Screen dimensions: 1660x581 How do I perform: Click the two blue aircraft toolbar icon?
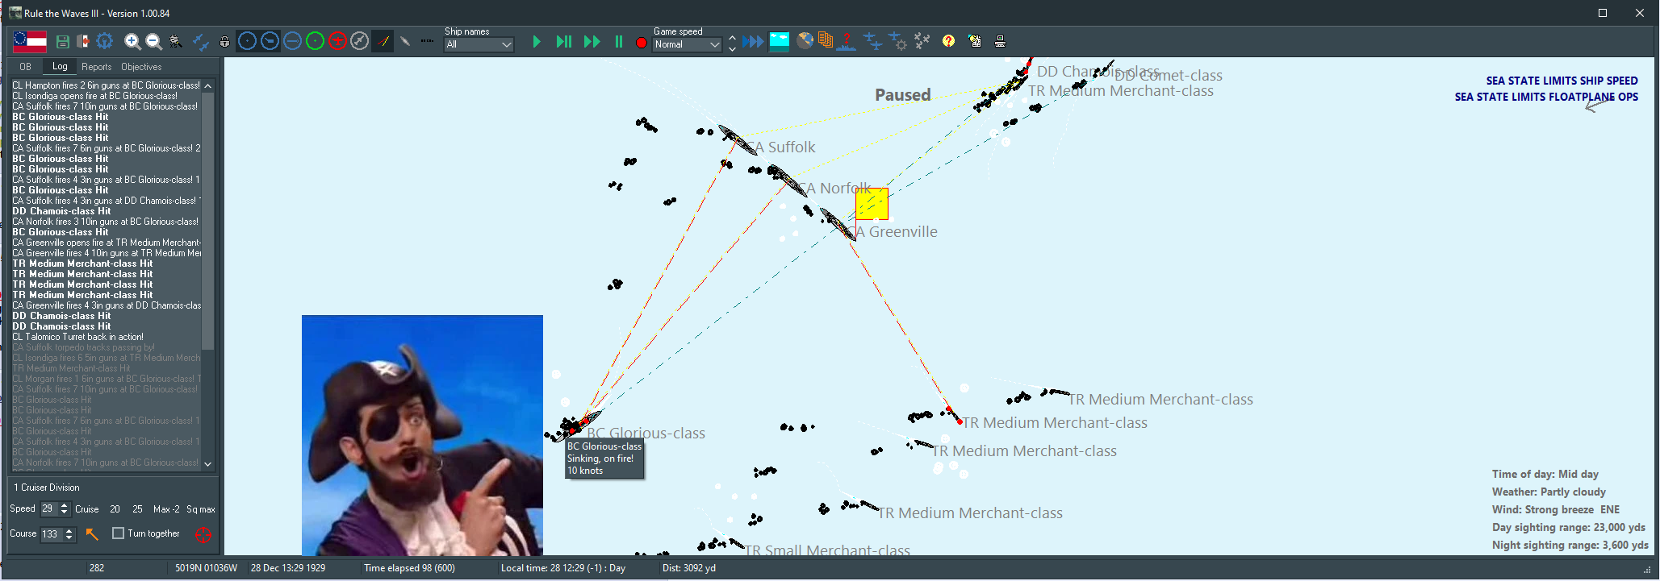tap(201, 41)
